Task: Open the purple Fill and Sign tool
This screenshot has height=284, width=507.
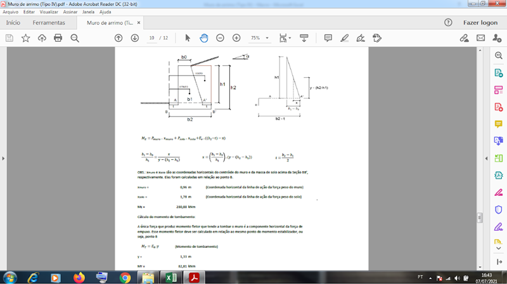Action: tap(498, 227)
